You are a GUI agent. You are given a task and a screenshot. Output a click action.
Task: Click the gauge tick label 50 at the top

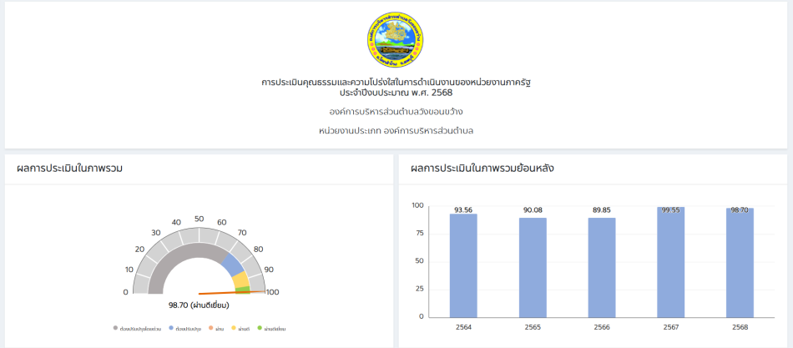coord(200,219)
